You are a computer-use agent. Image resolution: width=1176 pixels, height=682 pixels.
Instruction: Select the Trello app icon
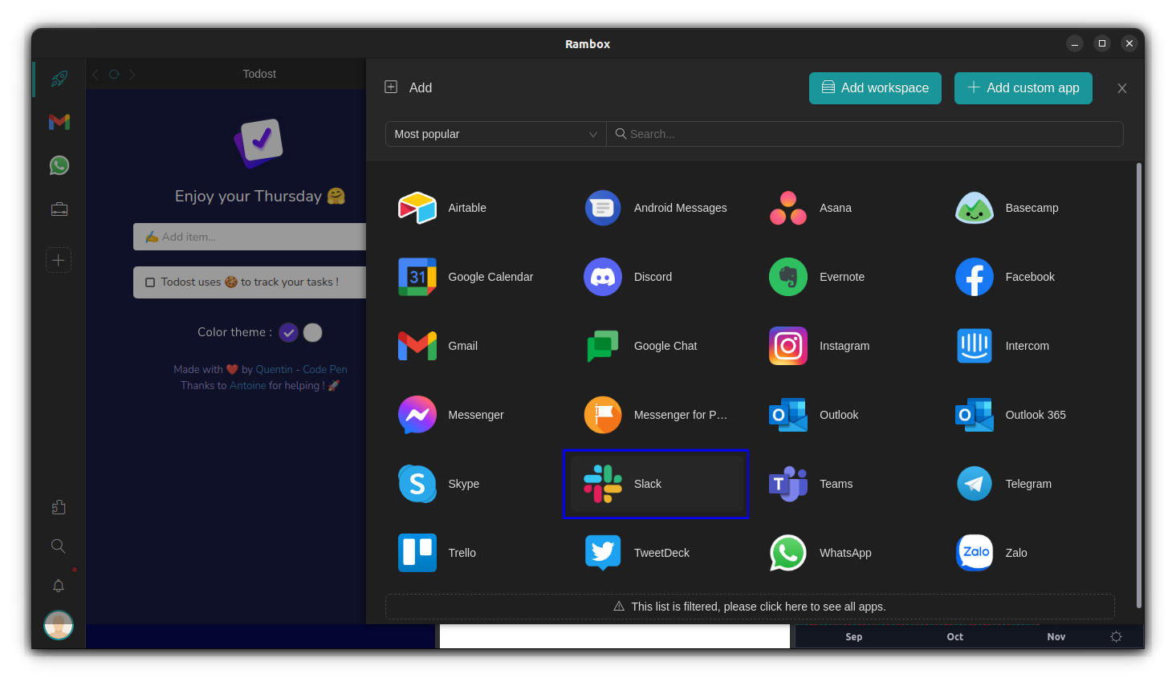pyautogui.click(x=417, y=553)
